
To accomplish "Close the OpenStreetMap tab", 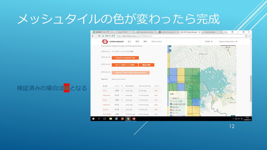I will [x=221, y=32].
